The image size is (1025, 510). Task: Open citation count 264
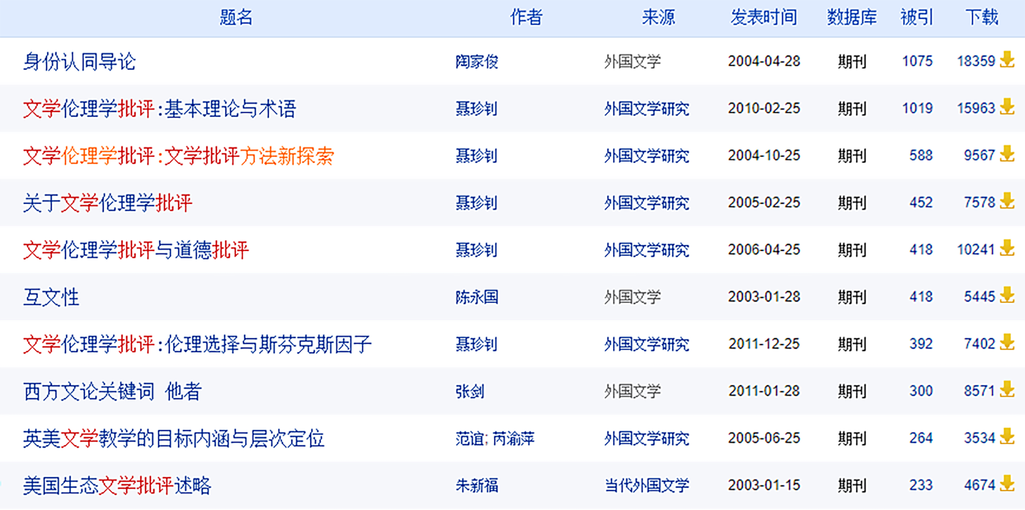click(x=921, y=438)
